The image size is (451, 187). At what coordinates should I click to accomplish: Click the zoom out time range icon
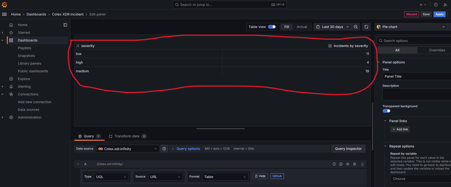tap(356, 27)
